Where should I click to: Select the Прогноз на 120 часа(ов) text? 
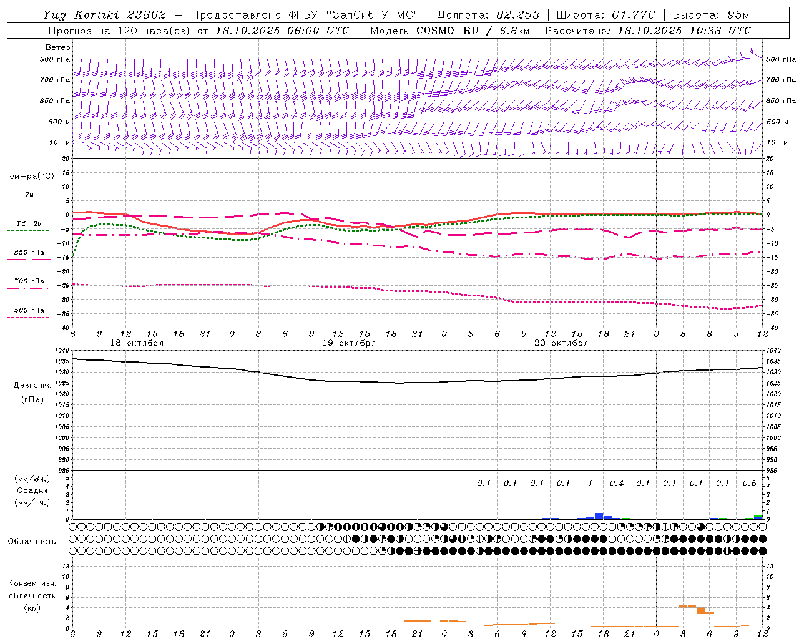(120, 31)
